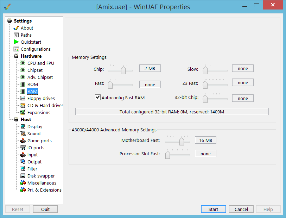Click the Start button

click(214, 209)
